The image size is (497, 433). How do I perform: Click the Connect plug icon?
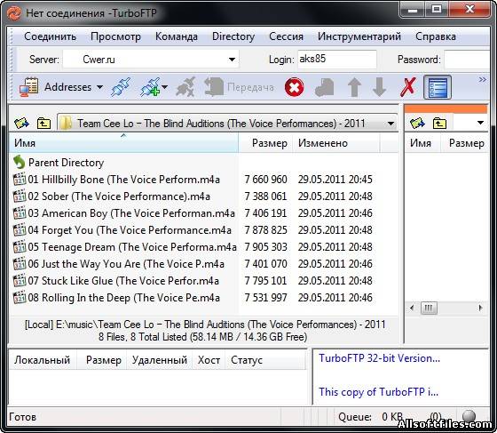[121, 87]
